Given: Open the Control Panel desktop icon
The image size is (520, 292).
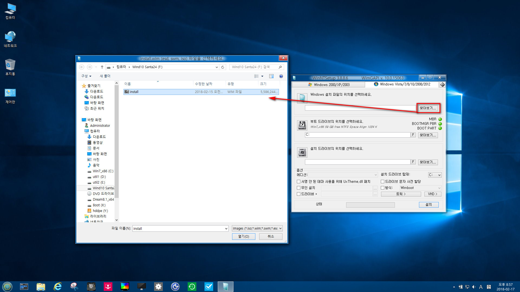Looking at the screenshot, I should click(x=10, y=96).
